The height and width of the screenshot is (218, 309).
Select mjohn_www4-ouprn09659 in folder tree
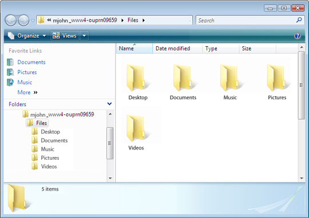click(62, 114)
